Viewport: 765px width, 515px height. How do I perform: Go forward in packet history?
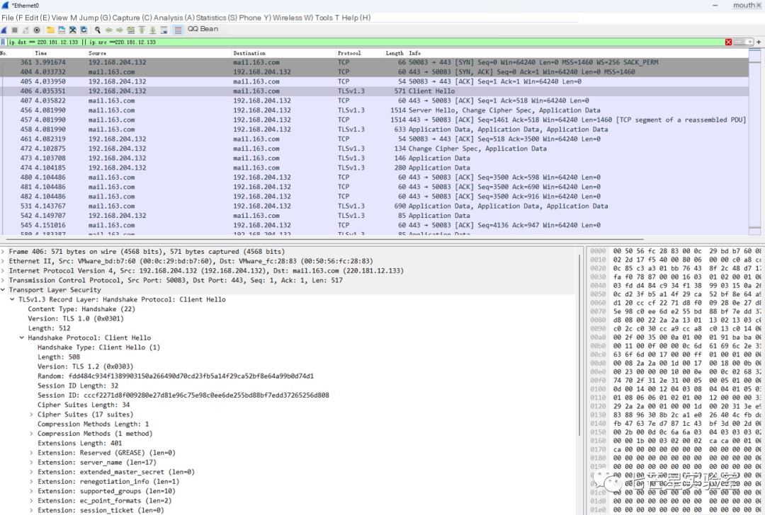pyautogui.click(x=120, y=30)
